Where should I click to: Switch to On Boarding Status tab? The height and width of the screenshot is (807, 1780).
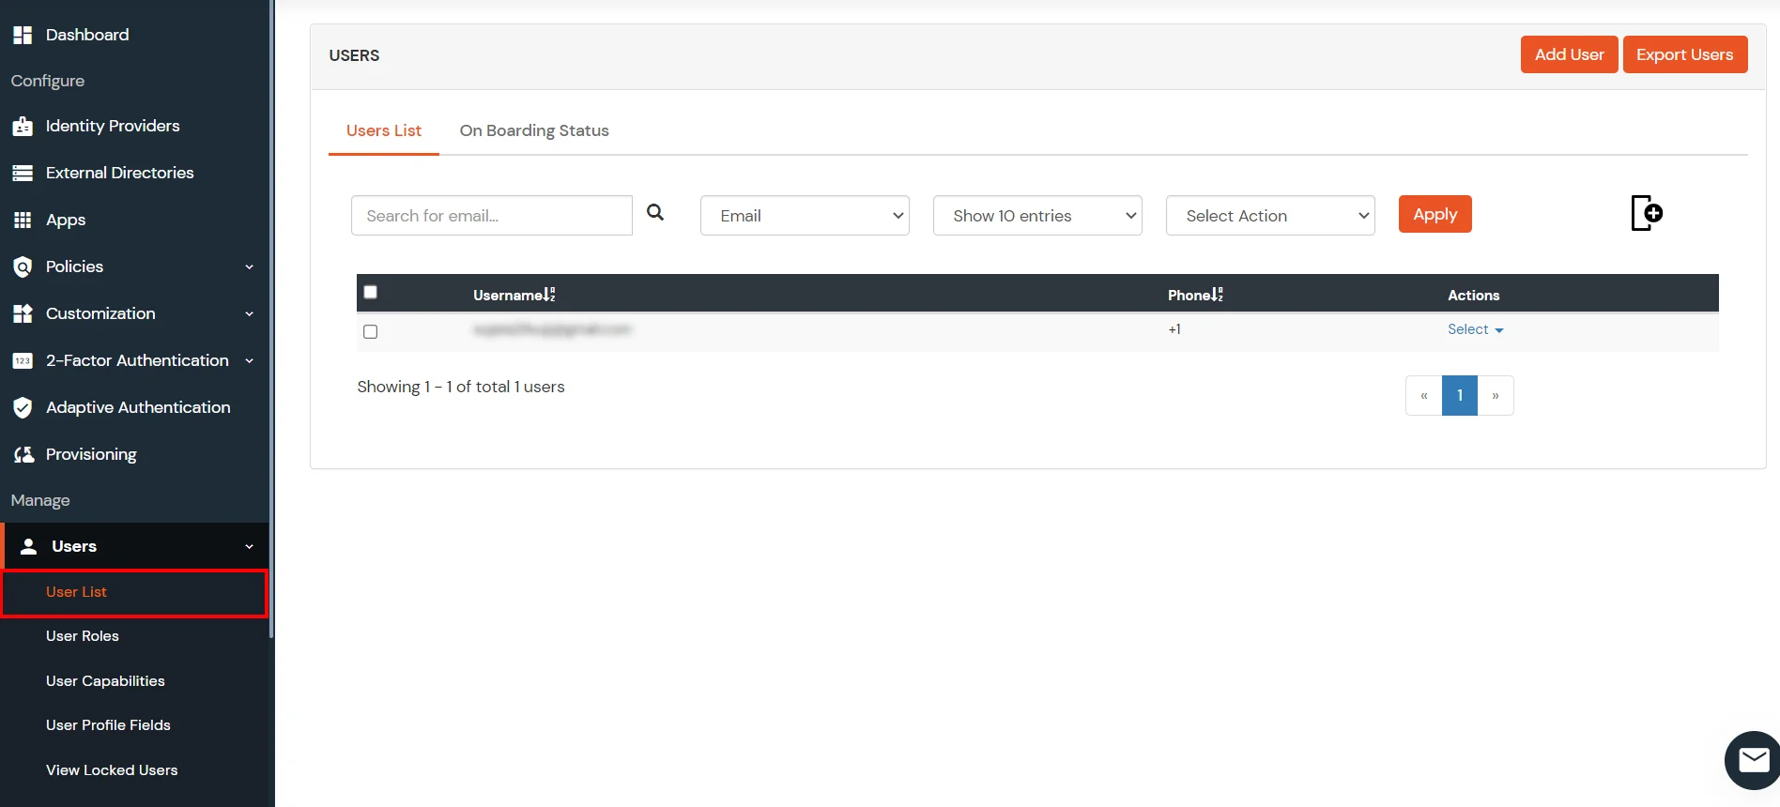click(534, 130)
